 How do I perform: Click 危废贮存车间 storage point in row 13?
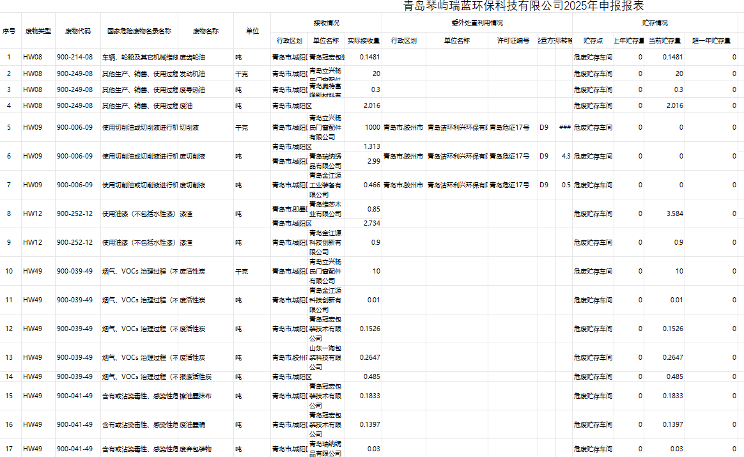[x=593, y=357]
